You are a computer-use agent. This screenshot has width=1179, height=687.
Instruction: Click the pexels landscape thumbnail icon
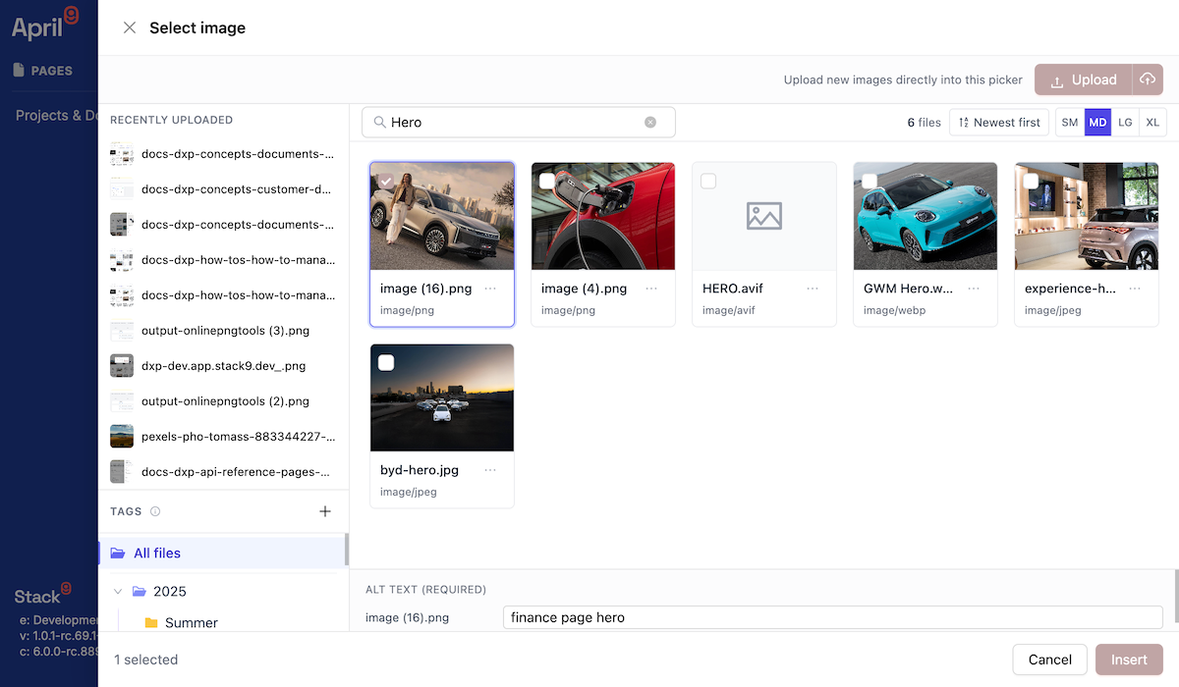[122, 437]
